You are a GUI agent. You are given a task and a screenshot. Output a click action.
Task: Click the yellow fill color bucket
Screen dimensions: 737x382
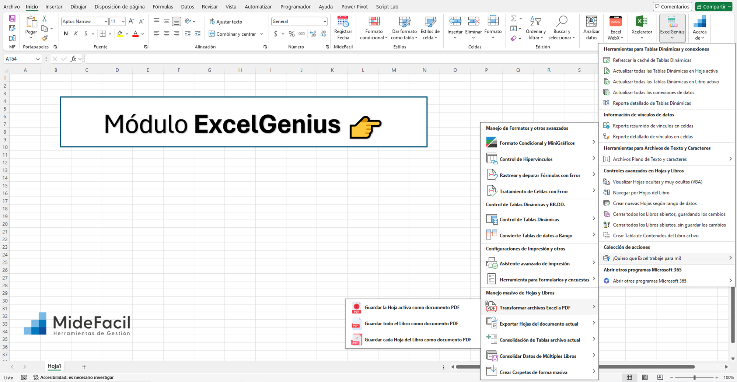click(120, 34)
